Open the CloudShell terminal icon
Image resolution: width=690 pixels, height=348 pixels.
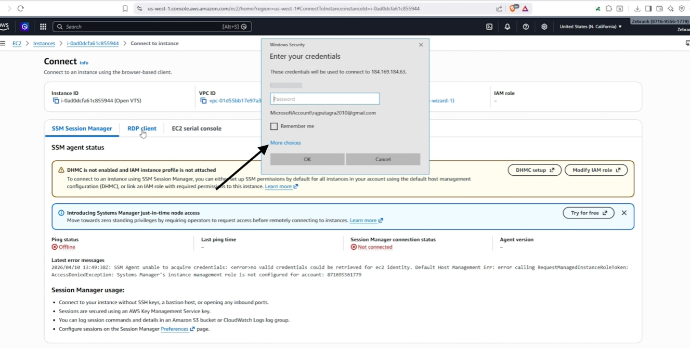pyautogui.click(x=489, y=27)
